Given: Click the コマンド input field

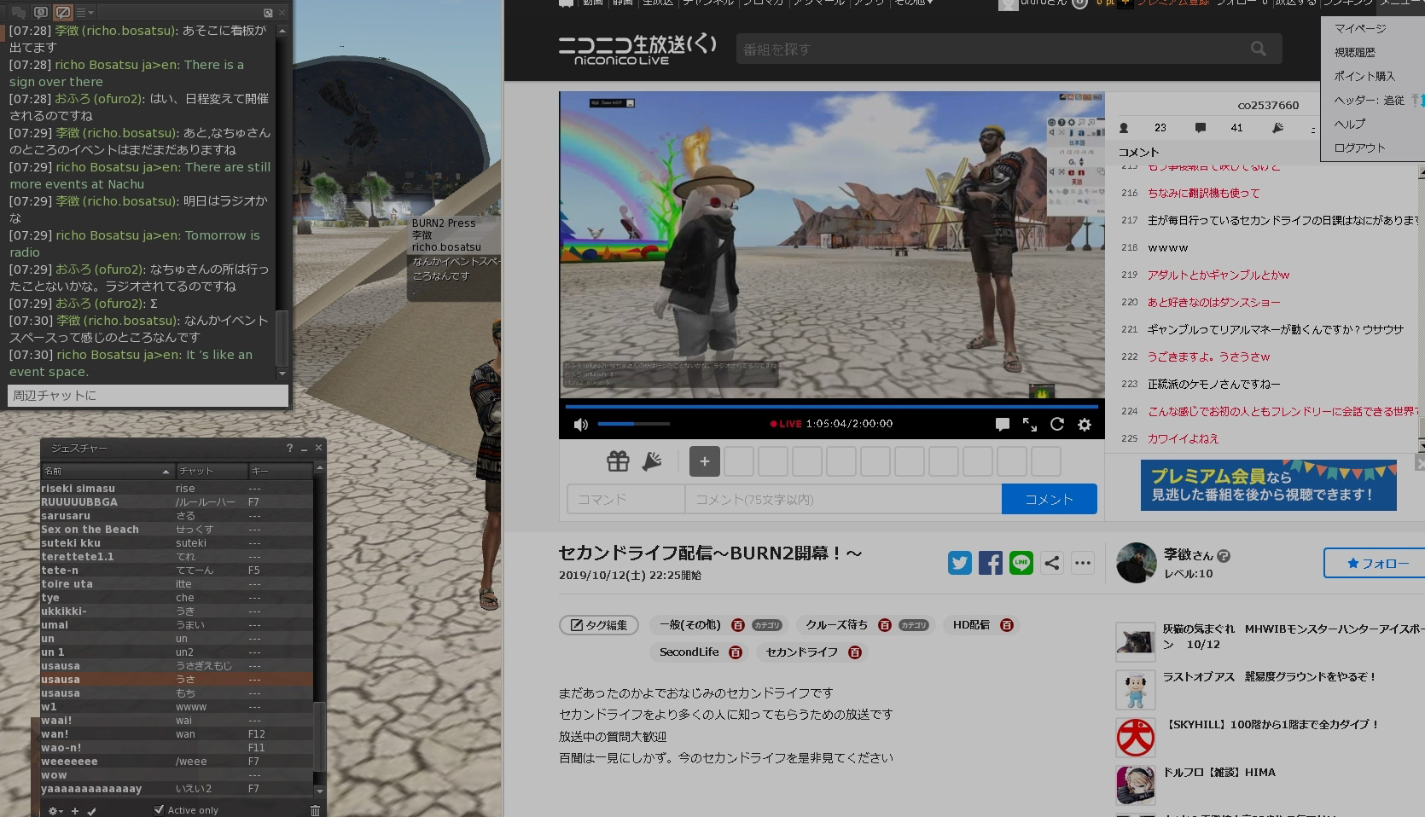Looking at the screenshot, I should tap(625, 499).
